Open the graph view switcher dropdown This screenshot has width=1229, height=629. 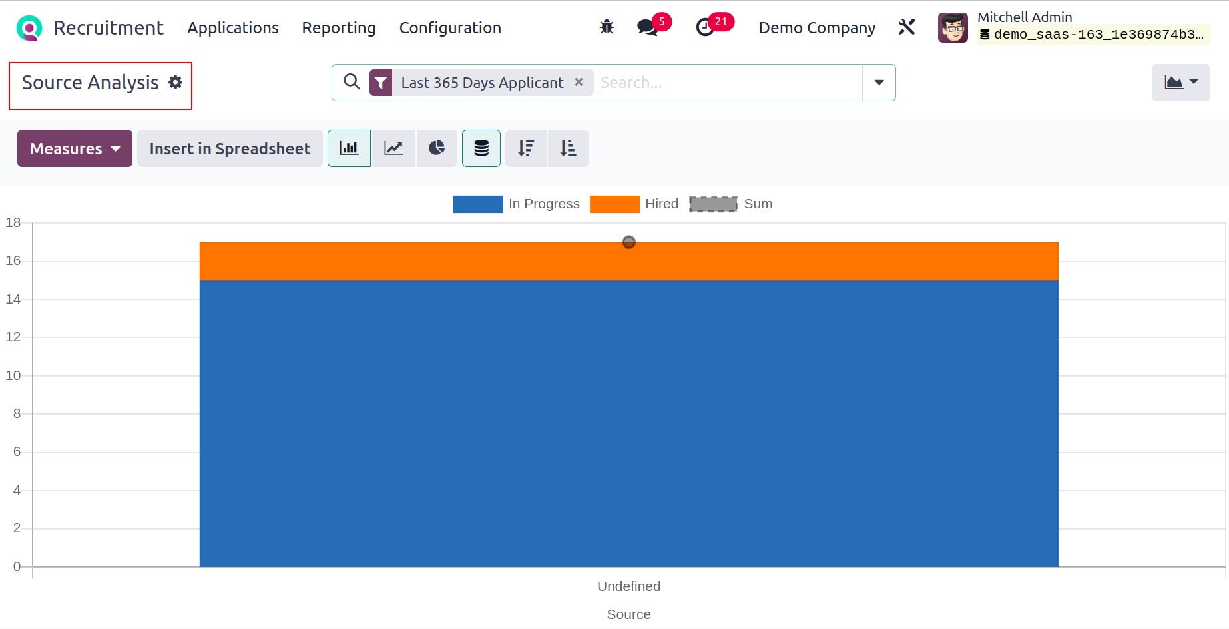click(x=1181, y=83)
